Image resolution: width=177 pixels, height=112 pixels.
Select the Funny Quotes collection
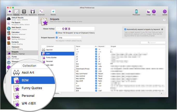pos(58,57)
